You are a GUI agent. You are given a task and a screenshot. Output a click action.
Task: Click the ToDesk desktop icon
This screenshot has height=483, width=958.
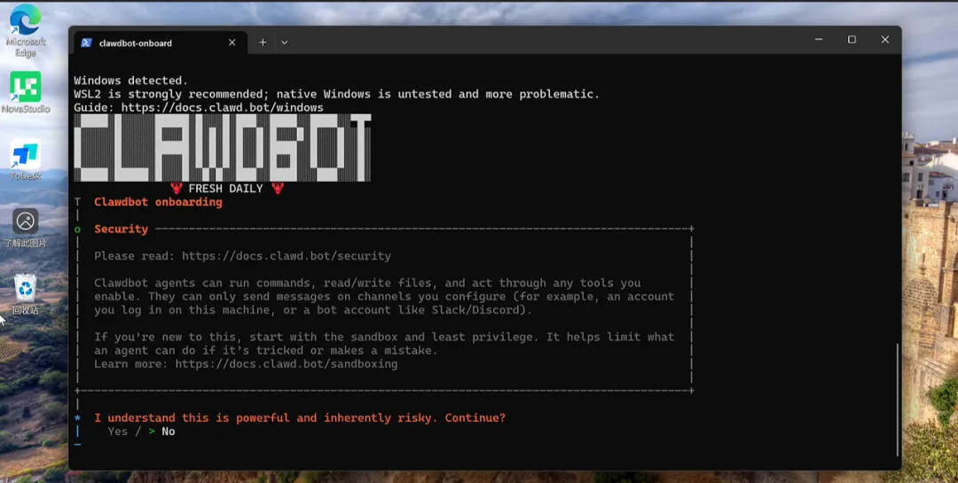[x=26, y=155]
